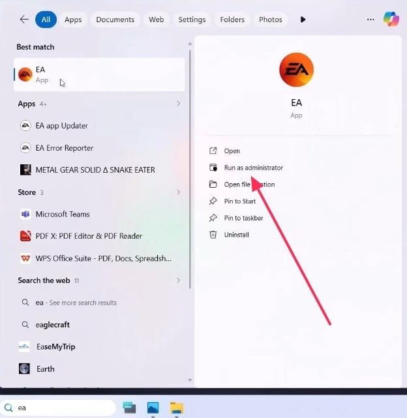Open PDF X: PDF Editor & PDF Reader
This screenshot has width=407, height=418.
(x=99, y=236)
